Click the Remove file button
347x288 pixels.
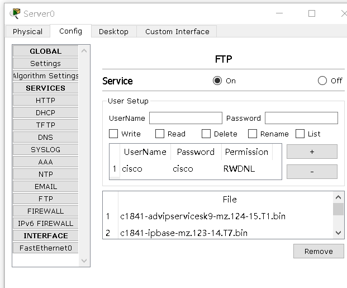coord(319,251)
